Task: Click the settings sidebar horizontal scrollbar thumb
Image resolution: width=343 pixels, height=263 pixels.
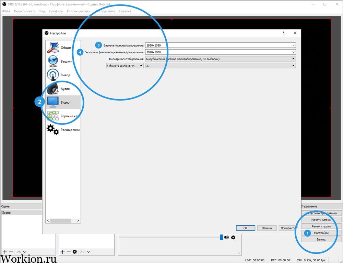Action: [61, 221]
